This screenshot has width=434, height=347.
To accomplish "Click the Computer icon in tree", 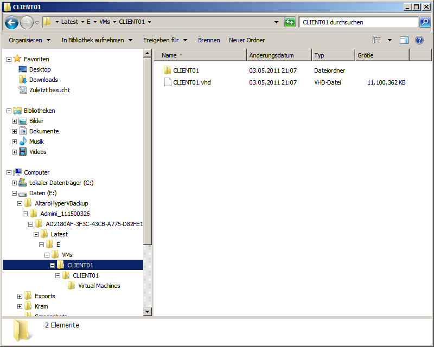I will tap(17, 172).
